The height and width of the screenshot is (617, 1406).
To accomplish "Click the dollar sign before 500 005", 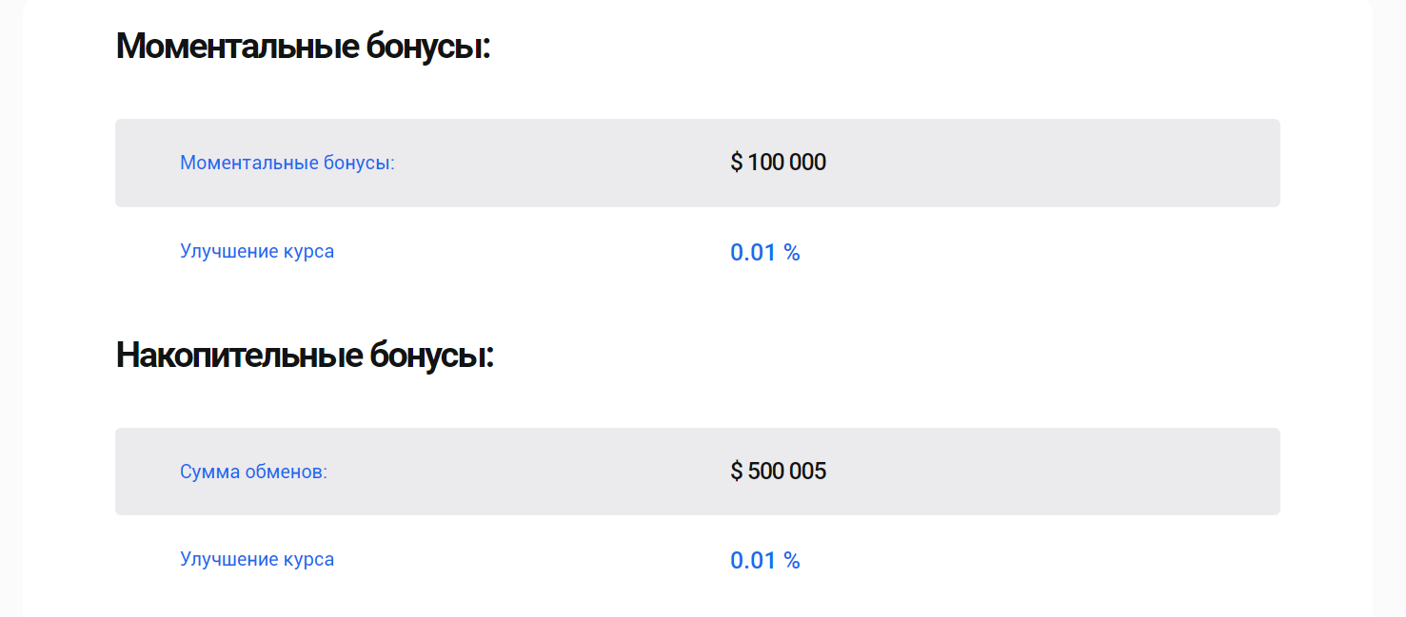I will tap(736, 472).
